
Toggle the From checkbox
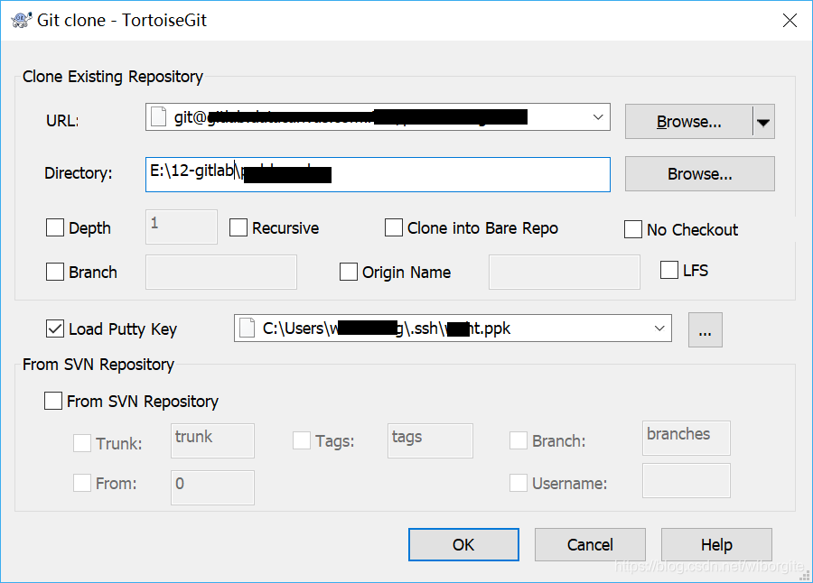(82, 483)
